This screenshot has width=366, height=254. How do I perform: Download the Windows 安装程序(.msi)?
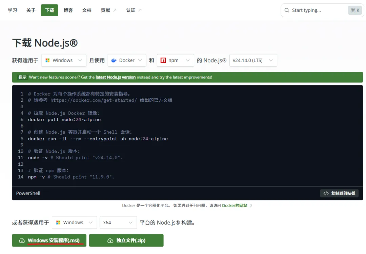point(49,240)
